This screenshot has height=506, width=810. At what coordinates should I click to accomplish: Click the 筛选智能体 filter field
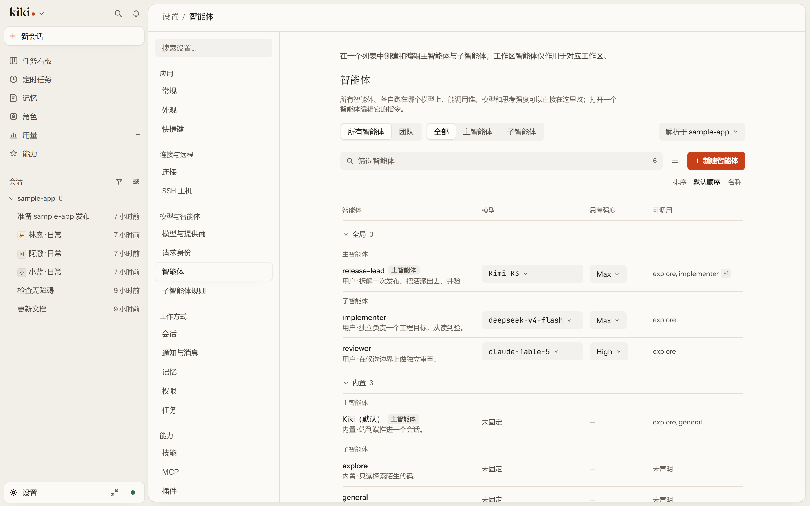click(501, 161)
